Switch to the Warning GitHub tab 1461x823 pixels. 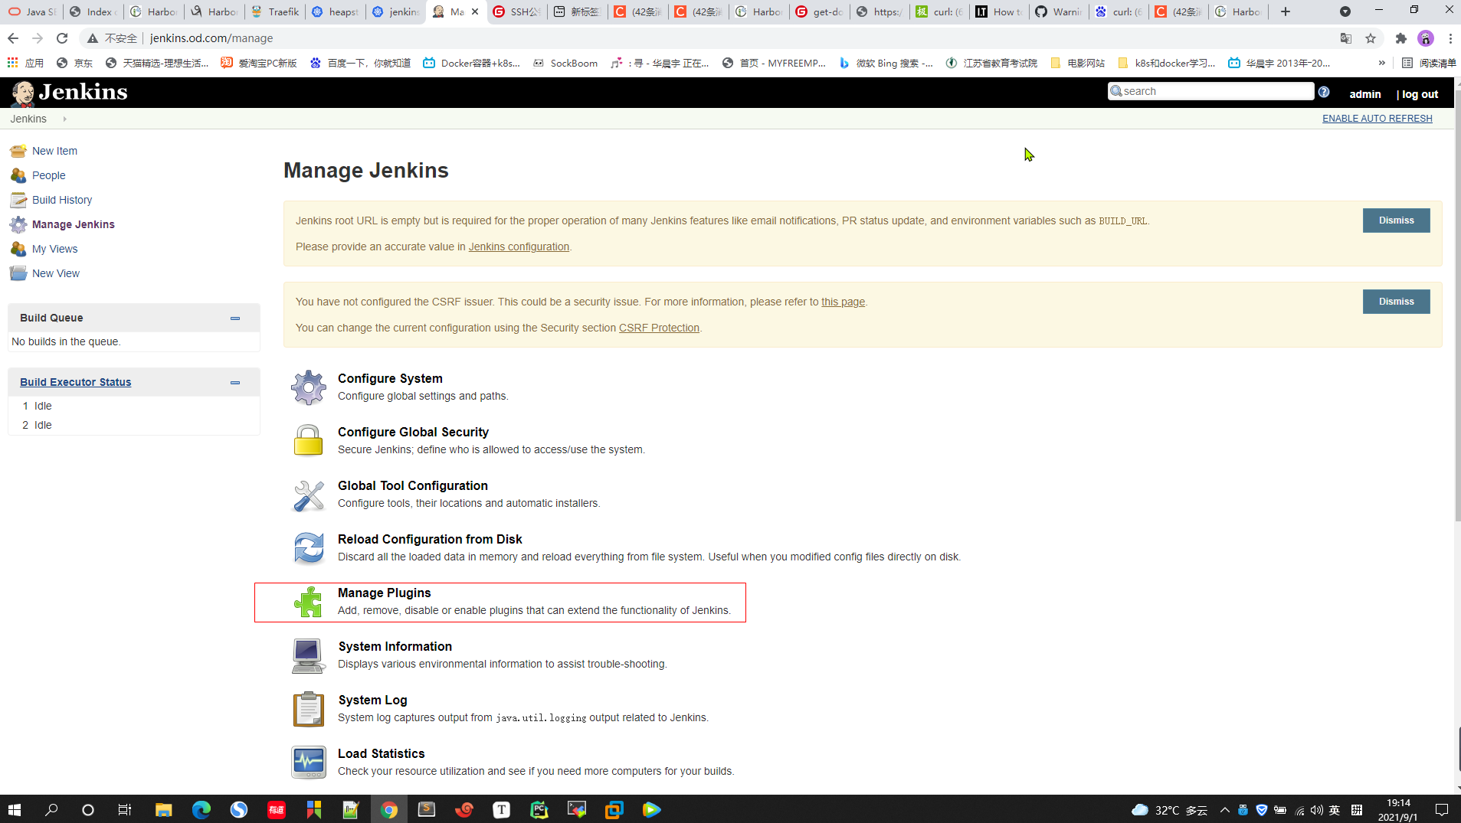point(1059,11)
